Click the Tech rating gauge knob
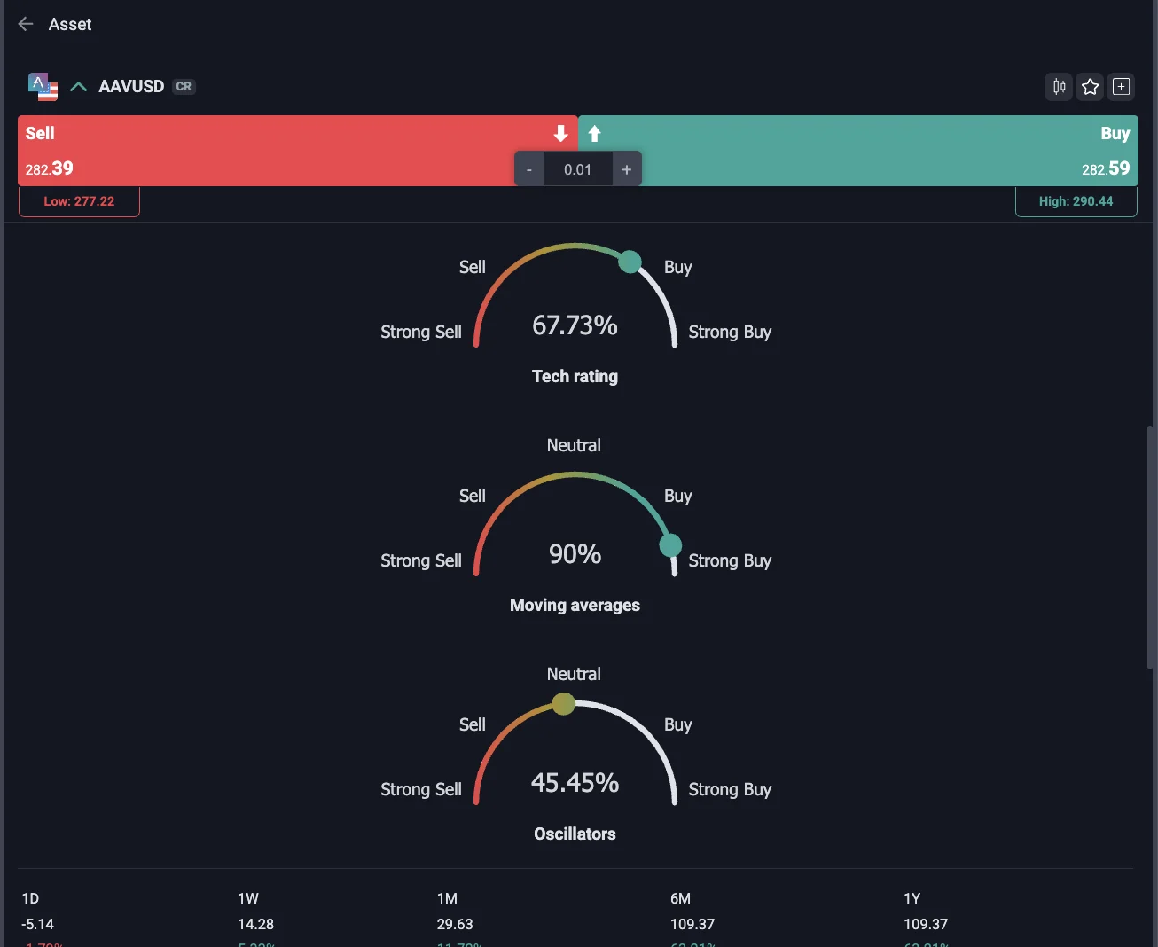Viewport: 1158px width, 947px height. (x=630, y=262)
